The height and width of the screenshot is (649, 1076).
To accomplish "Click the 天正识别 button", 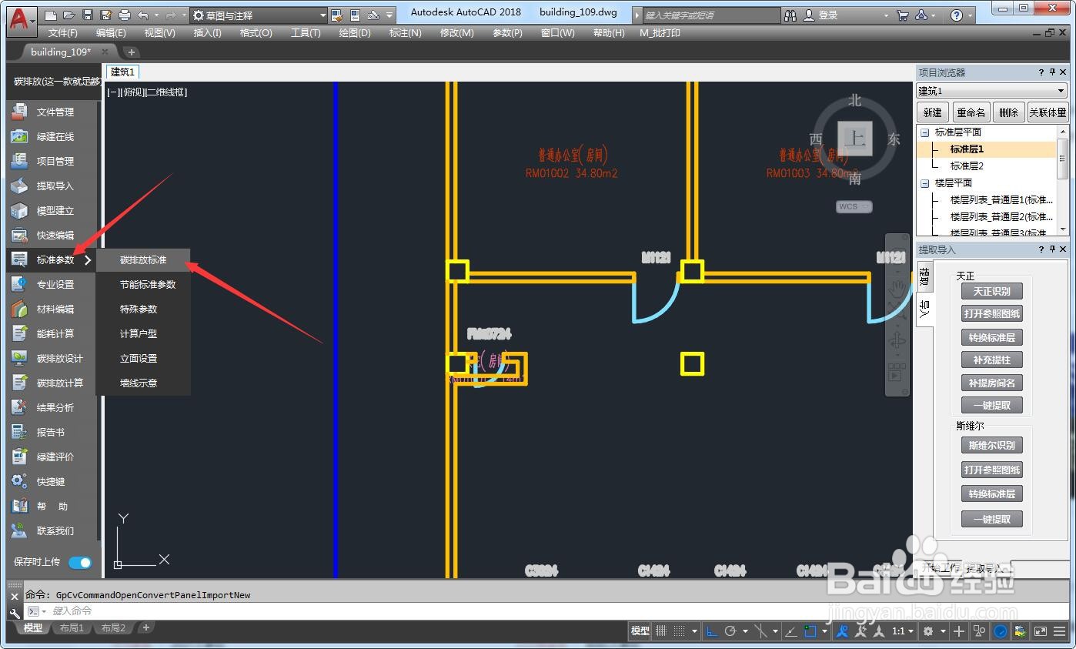I will click(991, 291).
